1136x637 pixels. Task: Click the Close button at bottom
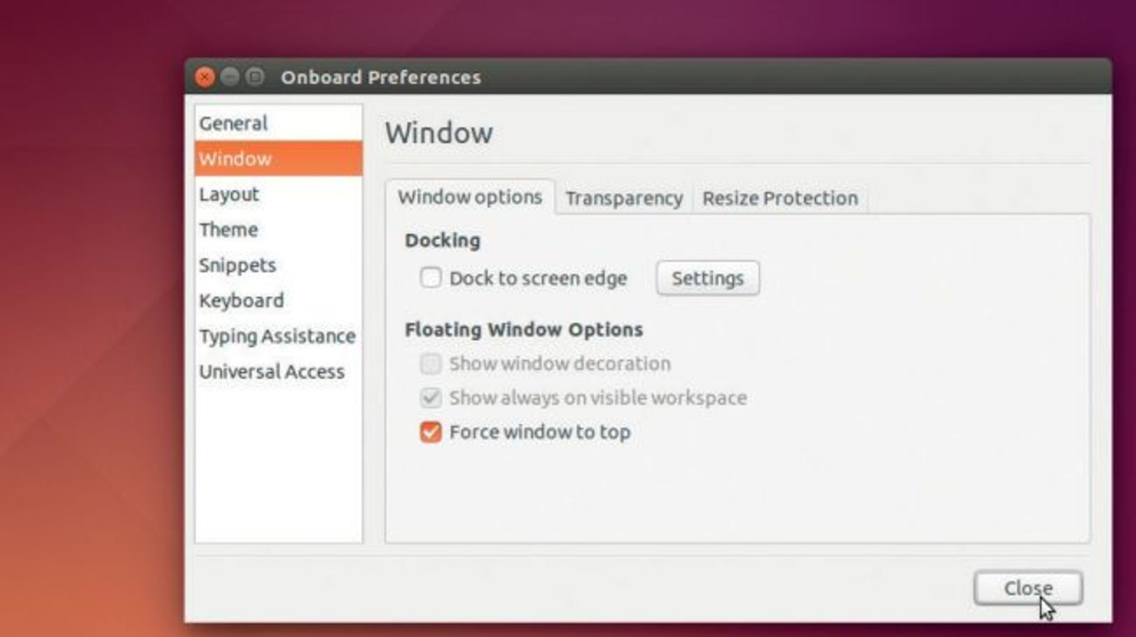[1028, 588]
